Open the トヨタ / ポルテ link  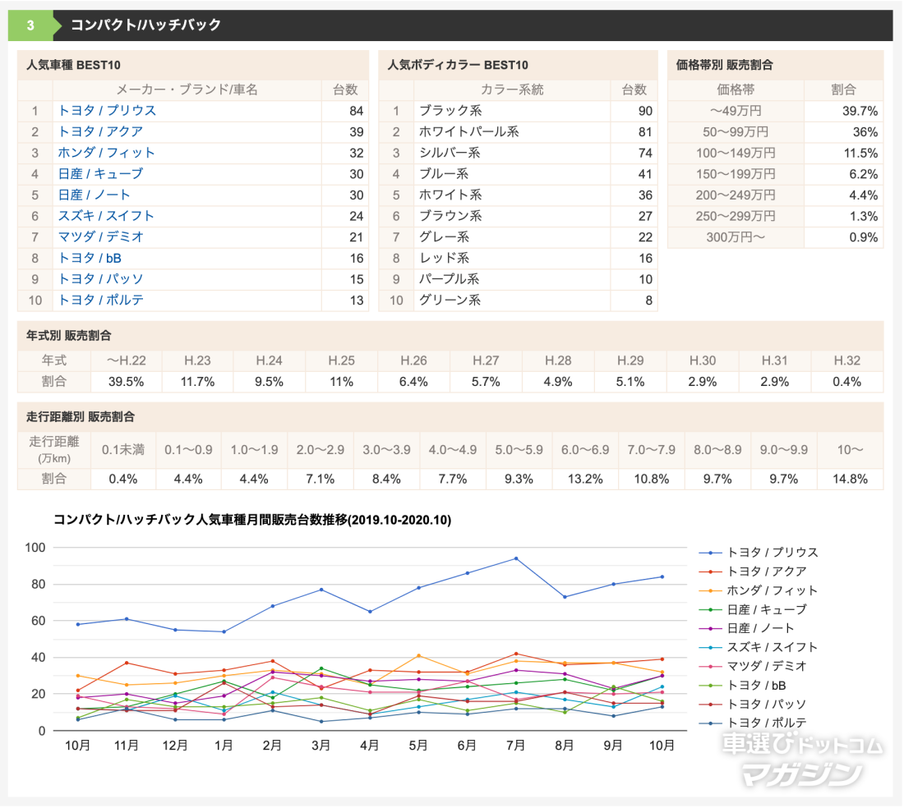(x=99, y=300)
